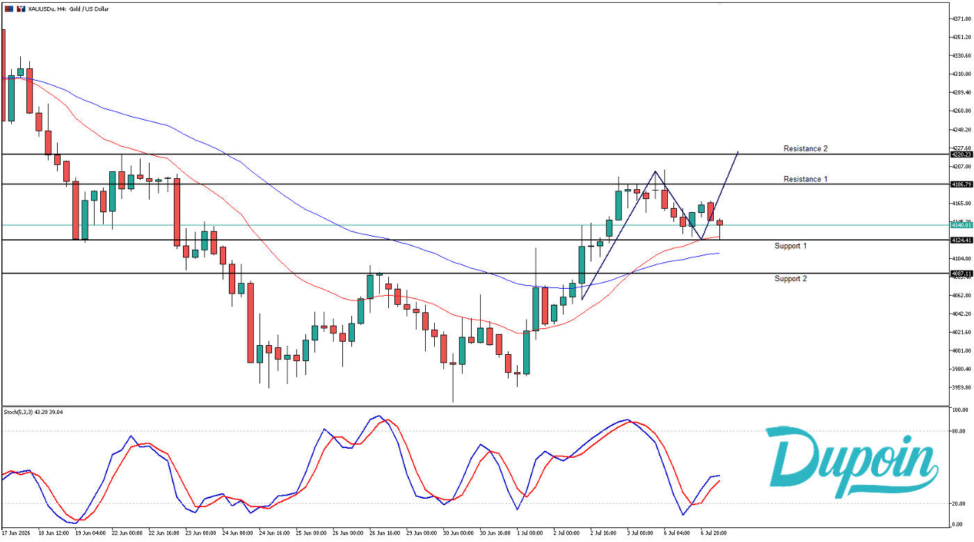
Task: Click the 3959.80 value on the price scale
Action: click(962, 388)
